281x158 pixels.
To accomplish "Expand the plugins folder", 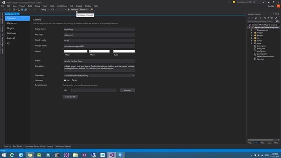I will pos(252,36).
